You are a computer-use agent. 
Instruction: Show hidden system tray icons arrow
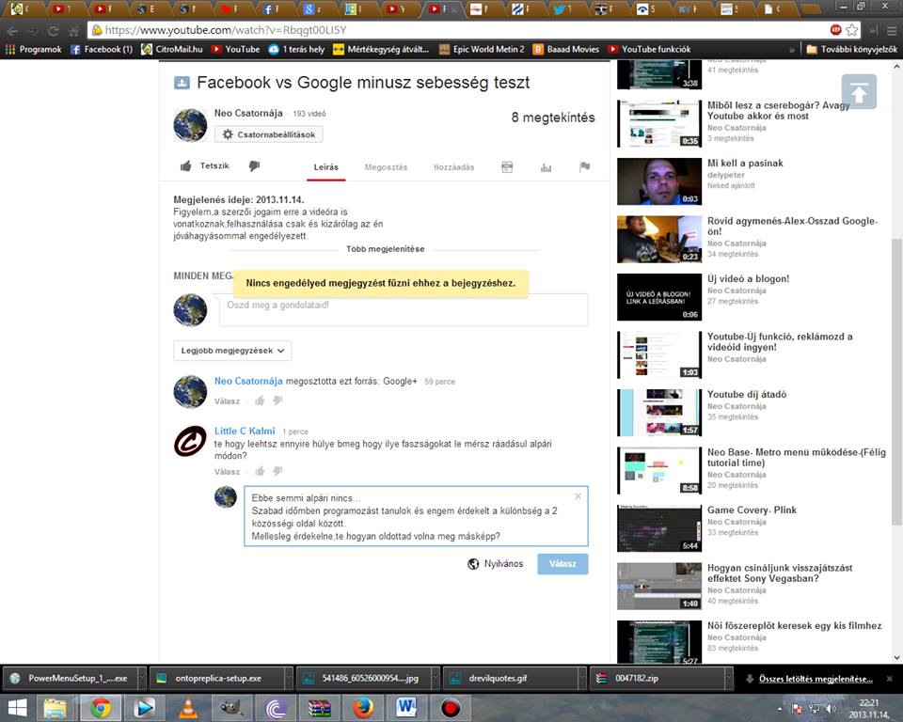pos(780,710)
